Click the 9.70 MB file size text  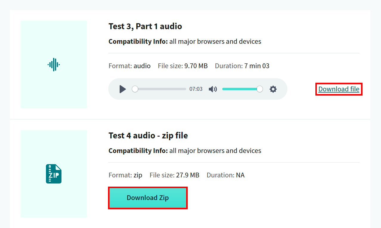point(196,66)
